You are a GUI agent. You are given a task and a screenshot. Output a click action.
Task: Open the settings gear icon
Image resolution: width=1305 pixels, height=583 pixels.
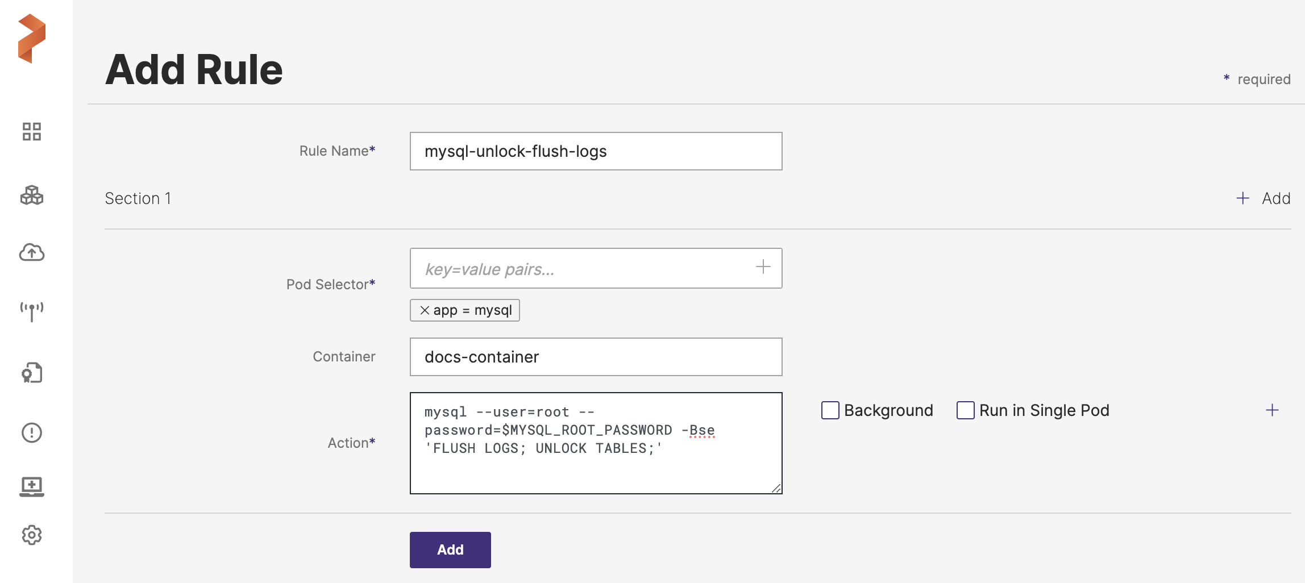pos(32,535)
